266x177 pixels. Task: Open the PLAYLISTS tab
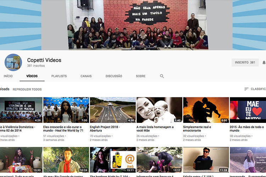(x=59, y=76)
